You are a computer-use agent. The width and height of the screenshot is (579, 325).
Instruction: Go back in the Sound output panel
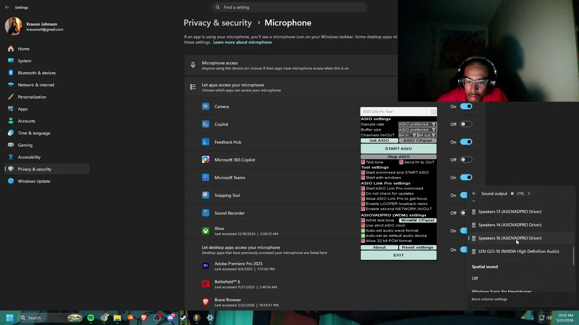(x=474, y=194)
